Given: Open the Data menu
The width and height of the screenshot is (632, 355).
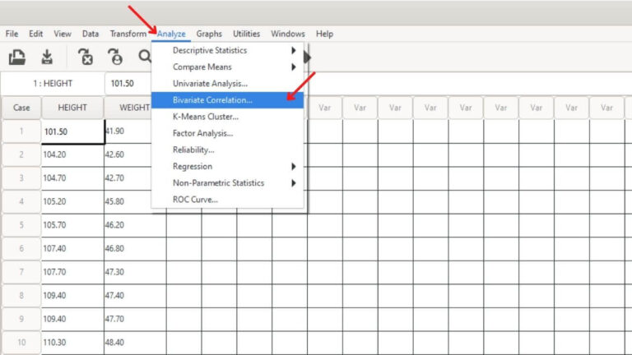Looking at the screenshot, I should pos(91,34).
